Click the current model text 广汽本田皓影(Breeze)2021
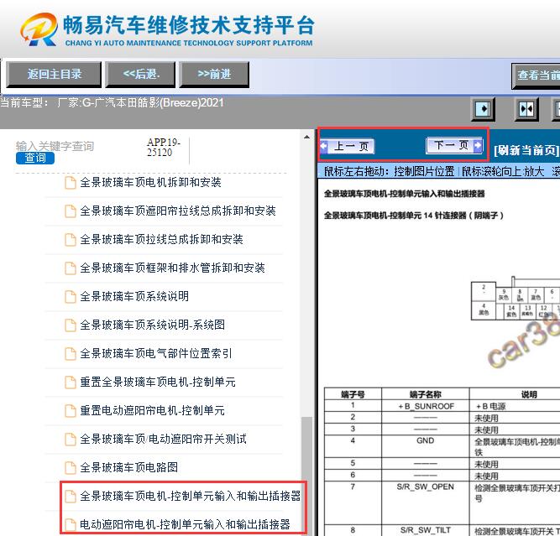This screenshot has width=560, height=536. [159, 103]
